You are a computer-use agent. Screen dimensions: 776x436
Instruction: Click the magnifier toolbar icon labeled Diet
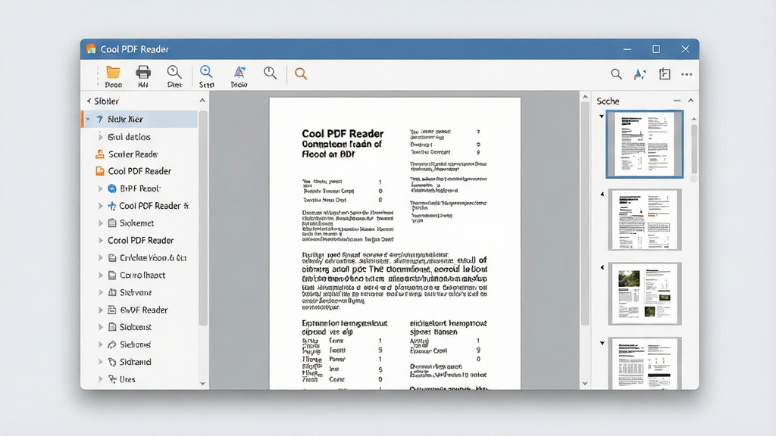point(174,72)
